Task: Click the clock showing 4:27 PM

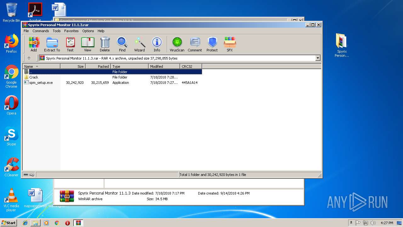Action: 387,223
